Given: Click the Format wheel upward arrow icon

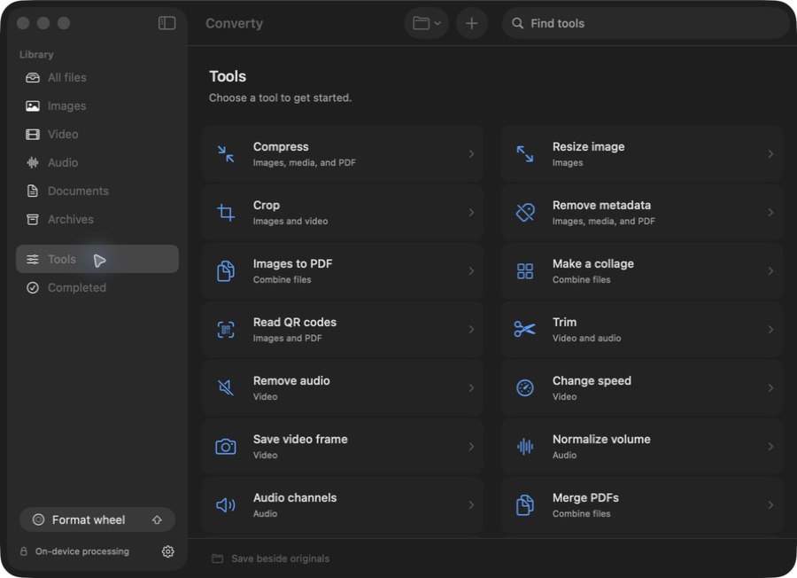Looking at the screenshot, I should click(x=157, y=520).
